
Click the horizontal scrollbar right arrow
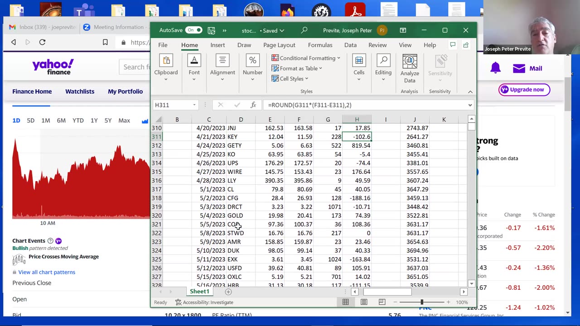(x=464, y=292)
